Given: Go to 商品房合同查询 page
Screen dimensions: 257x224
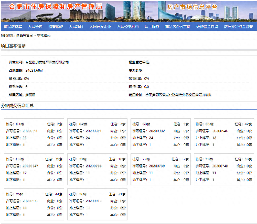Looking at the screenshot, I should [x=178, y=27].
